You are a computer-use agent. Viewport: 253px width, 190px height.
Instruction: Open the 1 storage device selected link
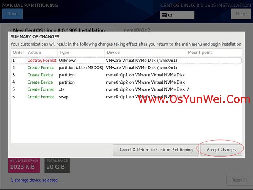pyautogui.click(x=34, y=180)
